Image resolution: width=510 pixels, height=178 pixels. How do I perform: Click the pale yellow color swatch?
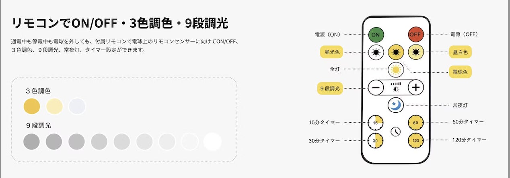pos(54,106)
